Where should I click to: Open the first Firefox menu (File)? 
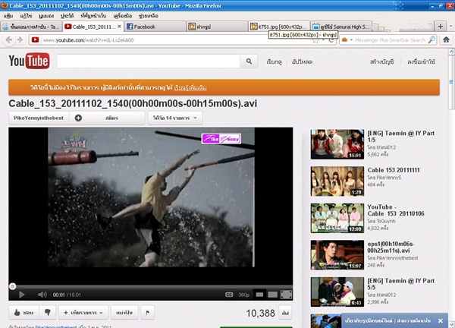[8, 16]
